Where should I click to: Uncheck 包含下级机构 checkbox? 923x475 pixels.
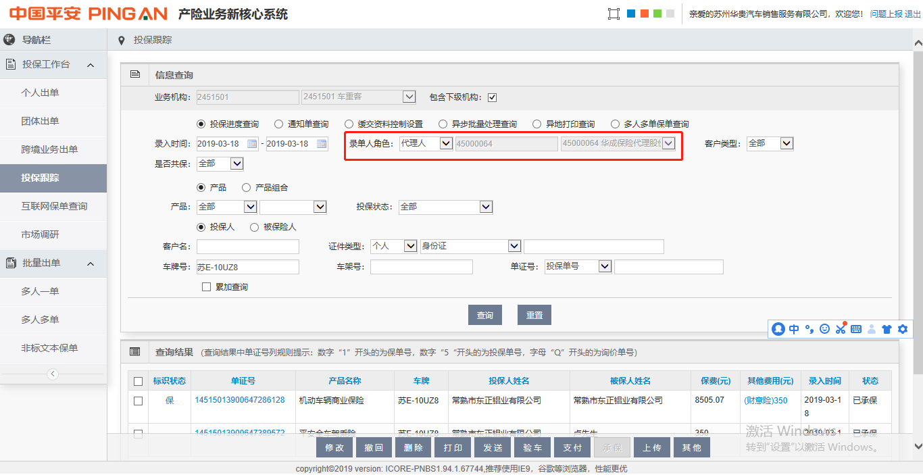click(x=492, y=97)
